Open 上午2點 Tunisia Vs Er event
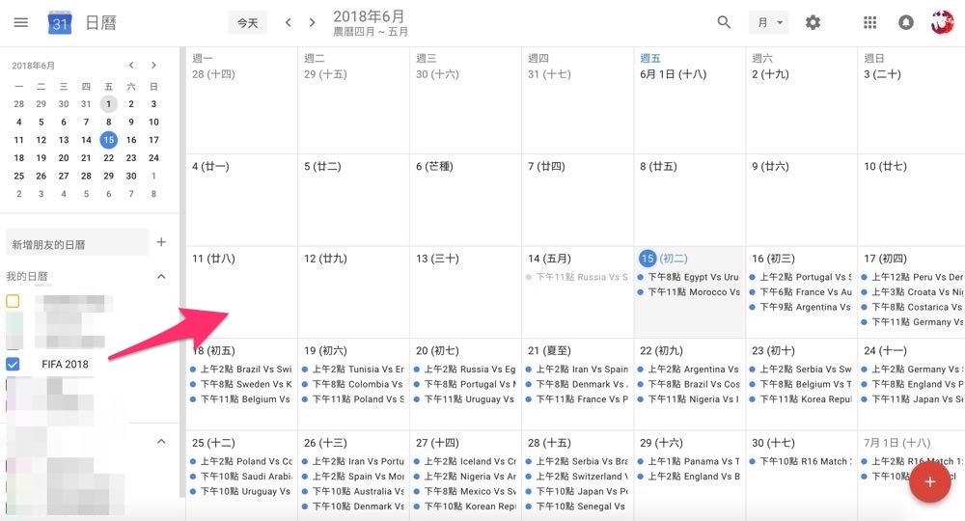The width and height of the screenshot is (965, 521). [352, 370]
